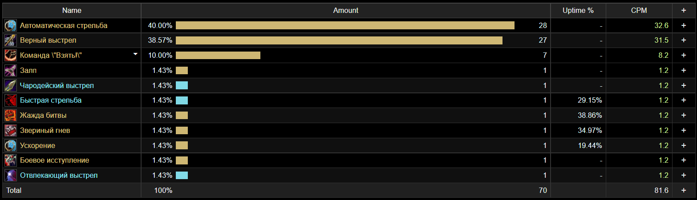Open the Боевое исступление spell link
This screenshot has width=697, height=200.
[x=54, y=160]
